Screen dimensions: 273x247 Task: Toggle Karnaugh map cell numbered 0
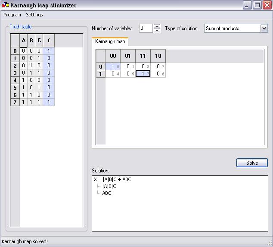point(113,66)
